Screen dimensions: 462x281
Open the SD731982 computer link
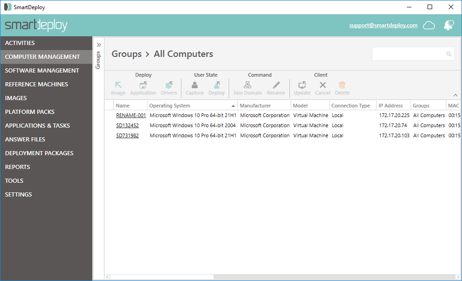click(127, 135)
